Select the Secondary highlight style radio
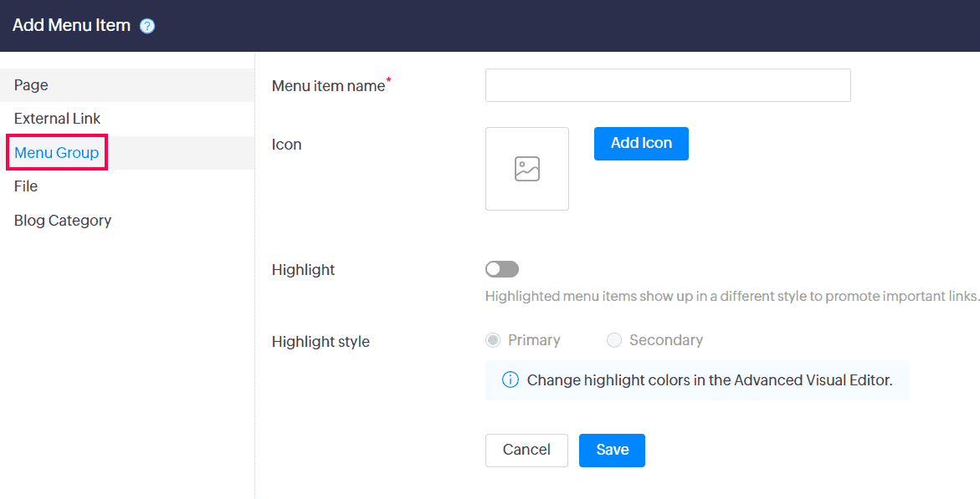Image resolution: width=980 pixels, height=499 pixels. [x=614, y=339]
